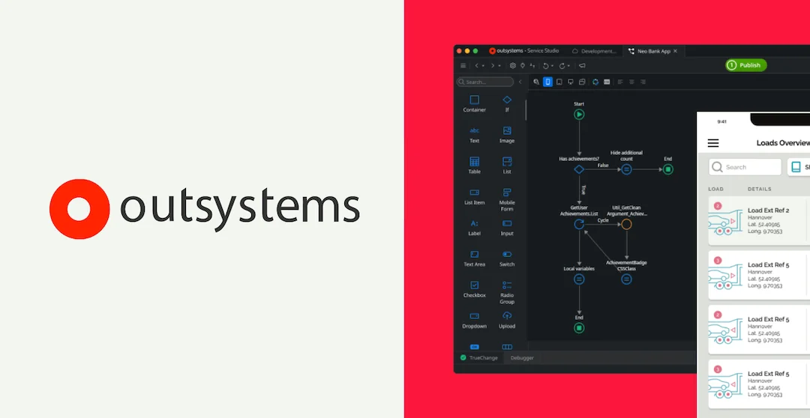Switch to the Development environment tab
The height and width of the screenshot is (418, 810).
(x=594, y=51)
